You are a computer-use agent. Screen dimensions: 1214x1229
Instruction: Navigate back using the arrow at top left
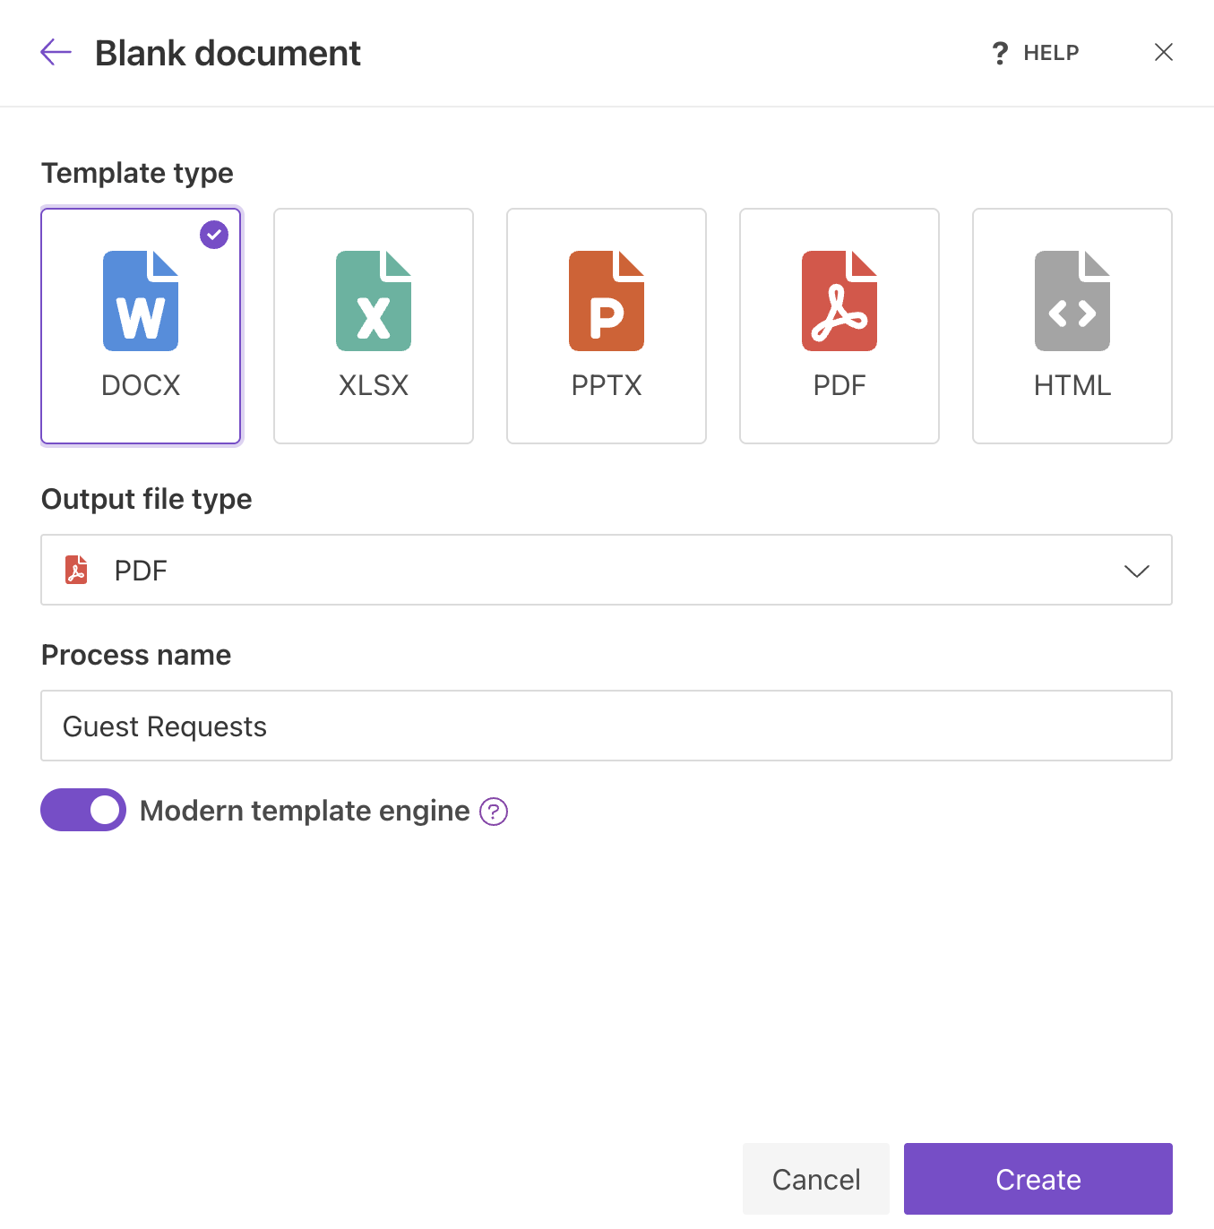[x=56, y=52]
